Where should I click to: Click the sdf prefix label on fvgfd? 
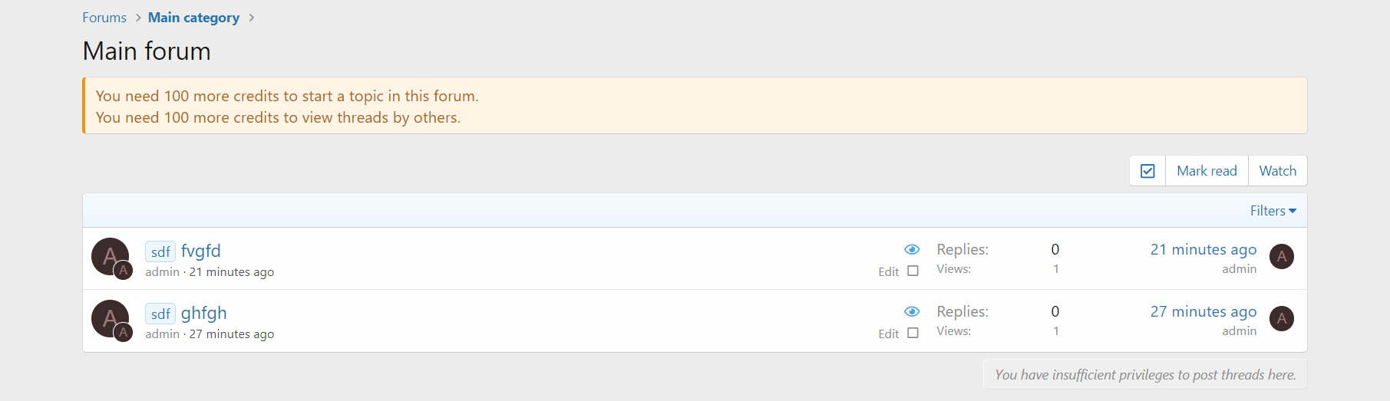click(x=160, y=251)
